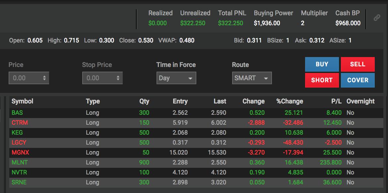
Task: Click the Close value 0.530
Action: click(x=146, y=40)
